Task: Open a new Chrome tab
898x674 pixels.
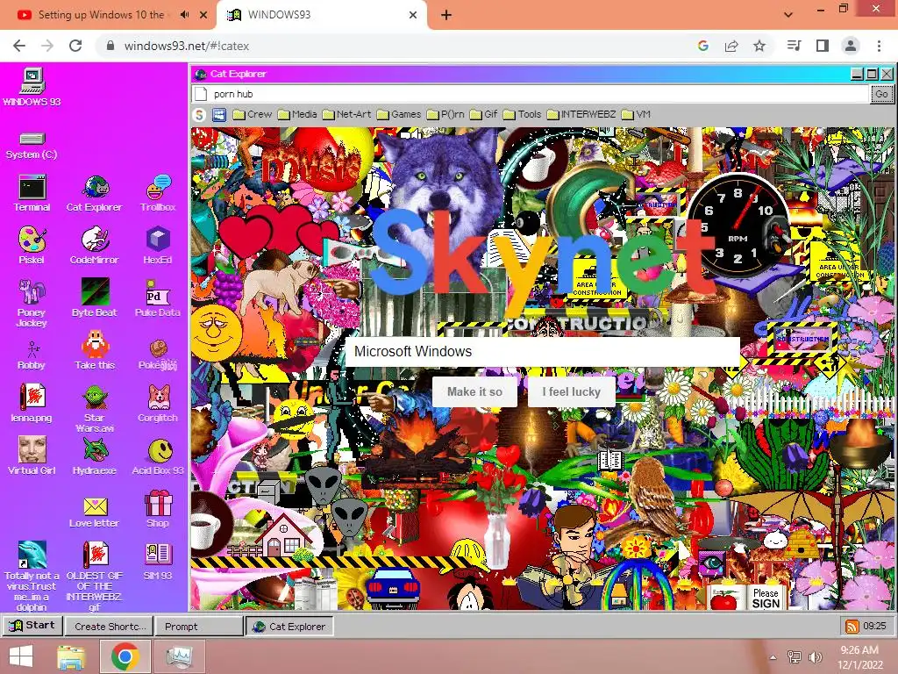Action: coord(446,15)
